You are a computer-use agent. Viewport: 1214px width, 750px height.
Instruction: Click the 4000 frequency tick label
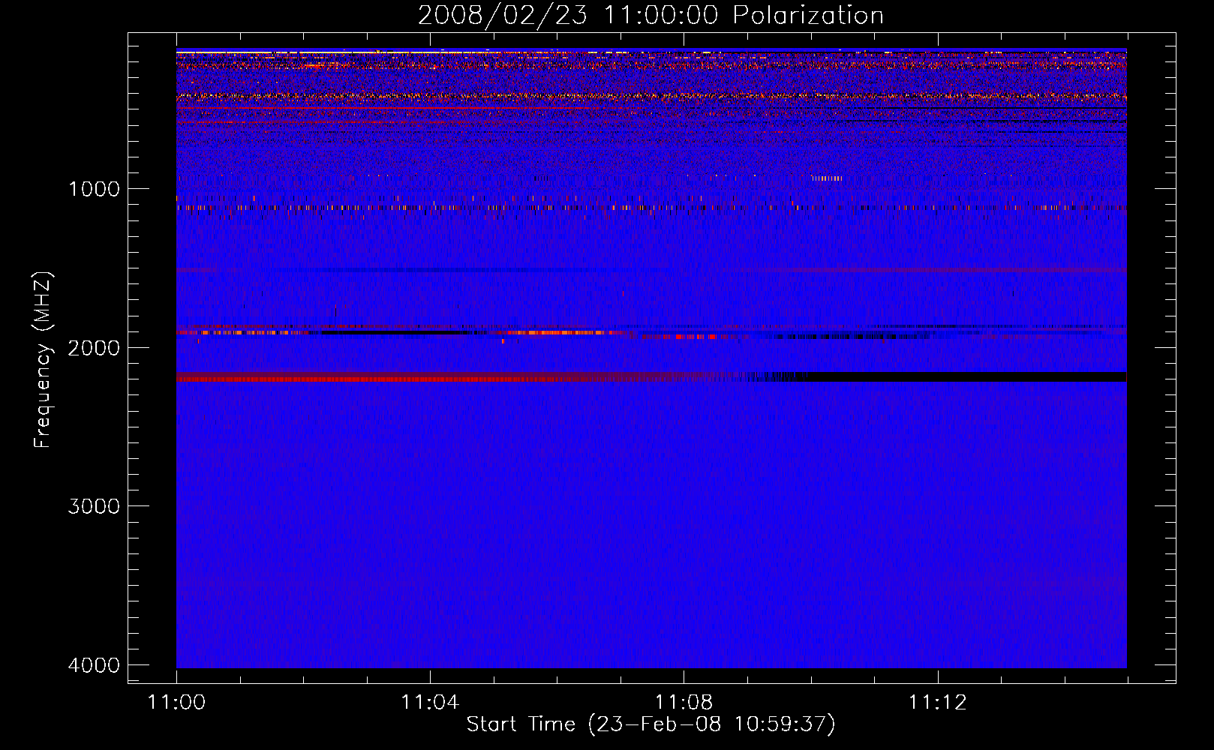pos(94,665)
